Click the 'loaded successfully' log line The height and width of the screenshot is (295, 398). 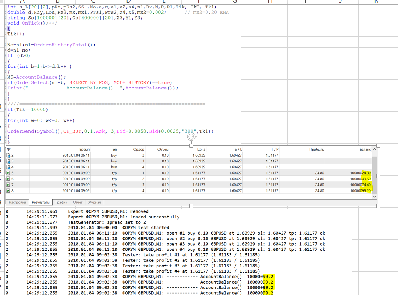pos(92,217)
